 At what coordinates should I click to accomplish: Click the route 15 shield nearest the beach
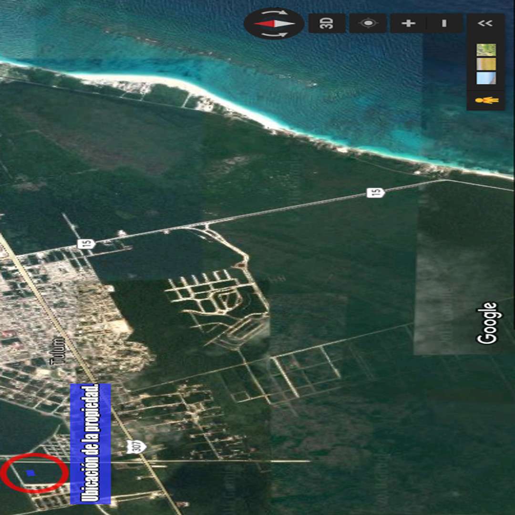[376, 193]
